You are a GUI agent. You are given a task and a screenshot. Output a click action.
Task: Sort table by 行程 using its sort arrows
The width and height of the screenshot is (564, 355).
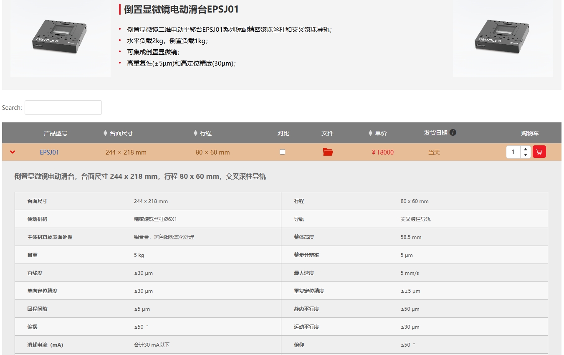pos(195,133)
